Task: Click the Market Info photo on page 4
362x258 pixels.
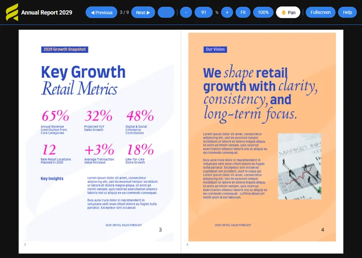Action: point(300,166)
